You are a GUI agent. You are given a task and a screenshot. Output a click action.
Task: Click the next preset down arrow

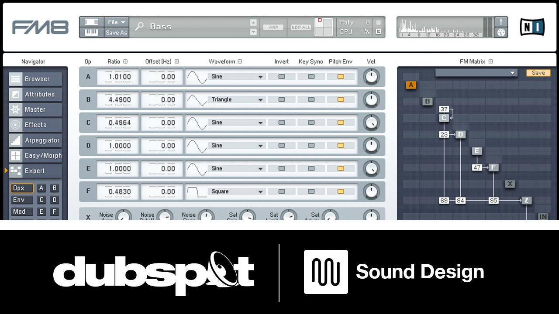coord(253,32)
